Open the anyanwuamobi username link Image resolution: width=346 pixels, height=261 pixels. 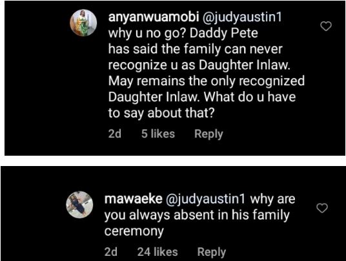pyautogui.click(x=154, y=17)
